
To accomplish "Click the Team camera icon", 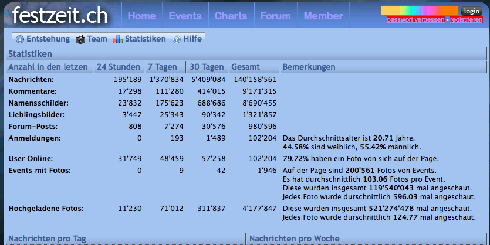I will coord(80,40).
